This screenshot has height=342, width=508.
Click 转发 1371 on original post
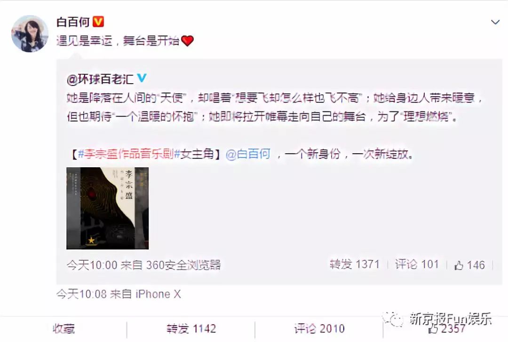[355, 264]
